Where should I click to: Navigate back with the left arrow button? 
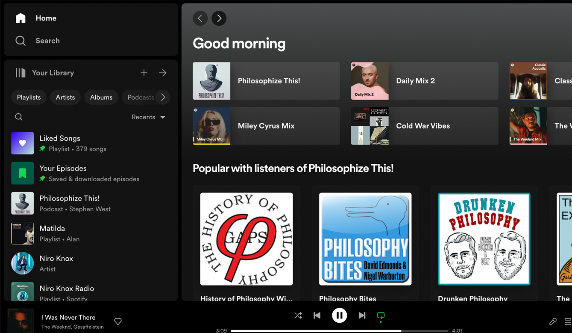coord(200,18)
